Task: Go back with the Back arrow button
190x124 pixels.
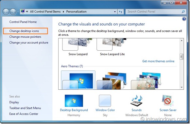Action: click(6, 12)
